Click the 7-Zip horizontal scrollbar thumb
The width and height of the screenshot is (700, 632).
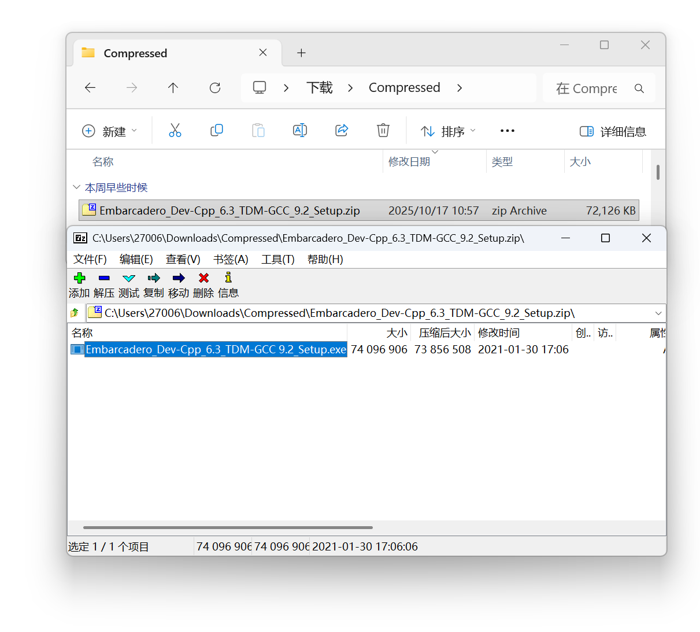point(228,527)
